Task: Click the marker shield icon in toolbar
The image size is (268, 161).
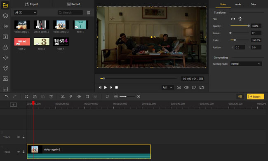Action: pos(107,97)
